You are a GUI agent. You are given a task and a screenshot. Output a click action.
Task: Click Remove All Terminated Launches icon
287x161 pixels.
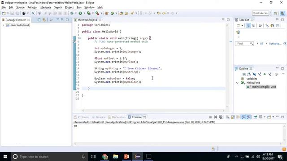pos(221,117)
